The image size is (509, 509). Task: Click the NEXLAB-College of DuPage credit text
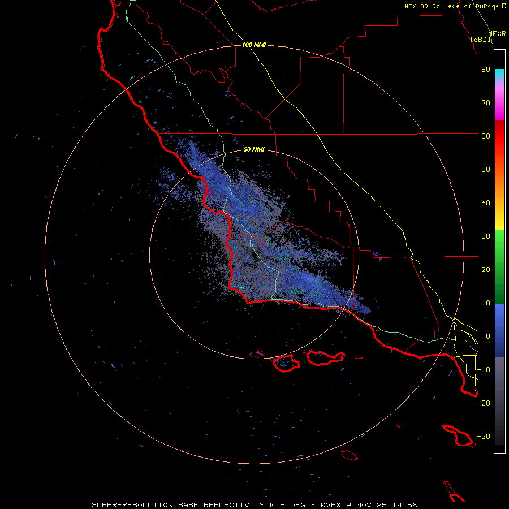tap(451, 6)
